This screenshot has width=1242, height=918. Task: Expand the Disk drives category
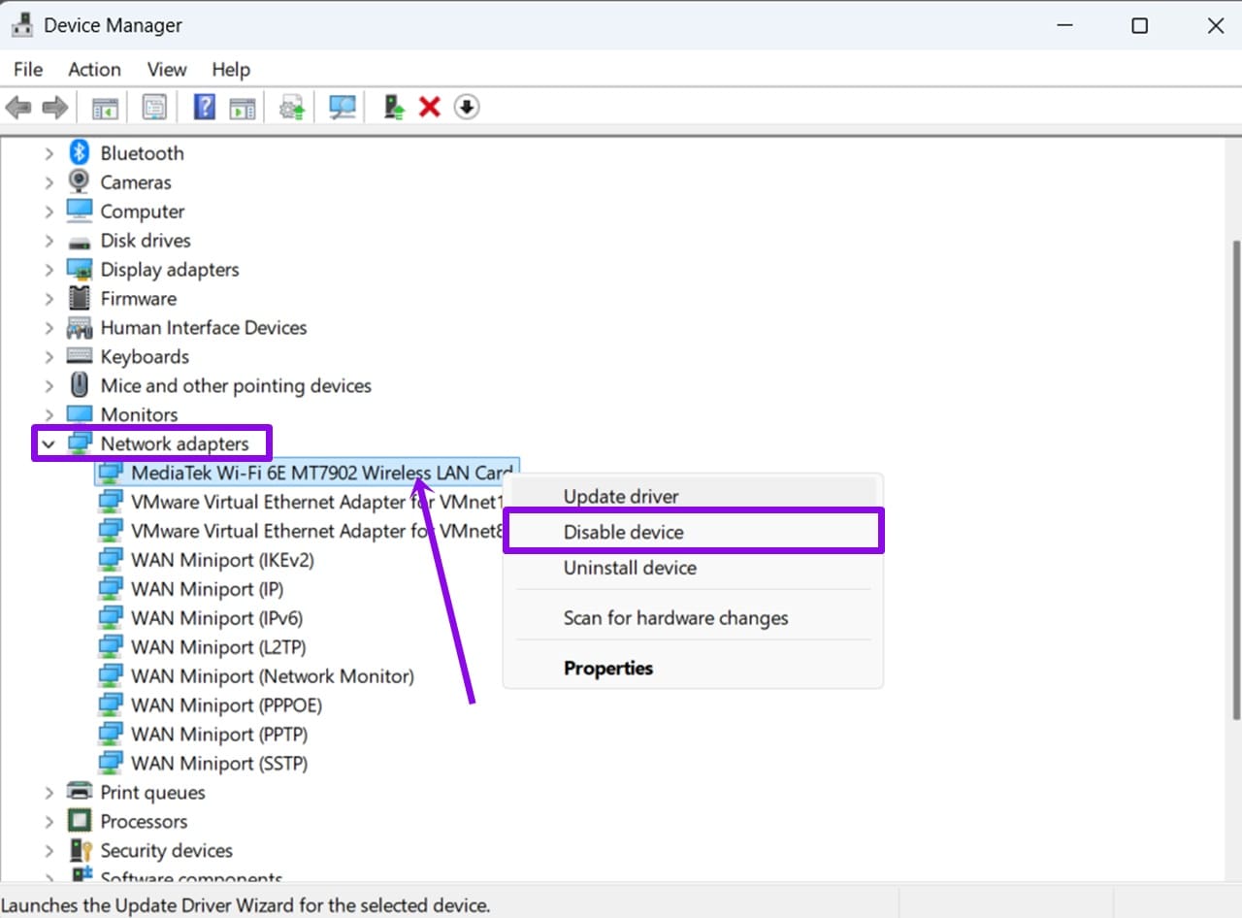49,241
